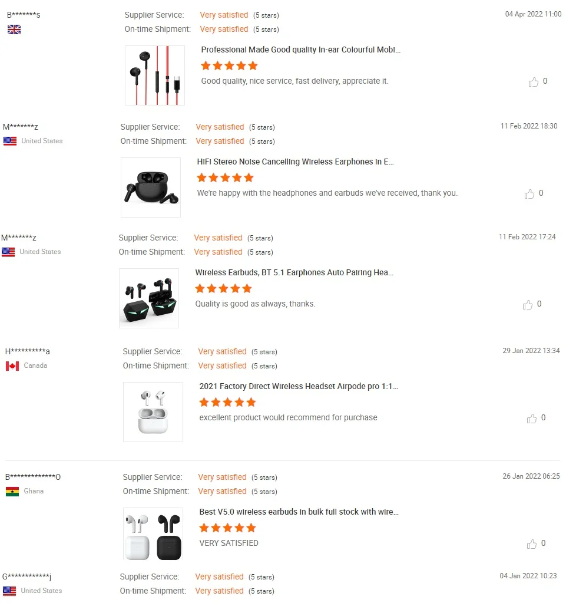Like the review dated 04 Apr 2022
576x606 pixels.
[534, 82]
